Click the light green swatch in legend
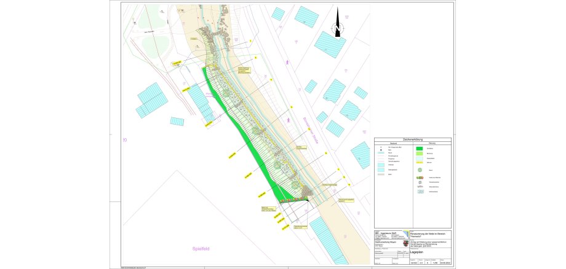Image resolution: width=566 pixels, height=269 pixels. point(418,153)
